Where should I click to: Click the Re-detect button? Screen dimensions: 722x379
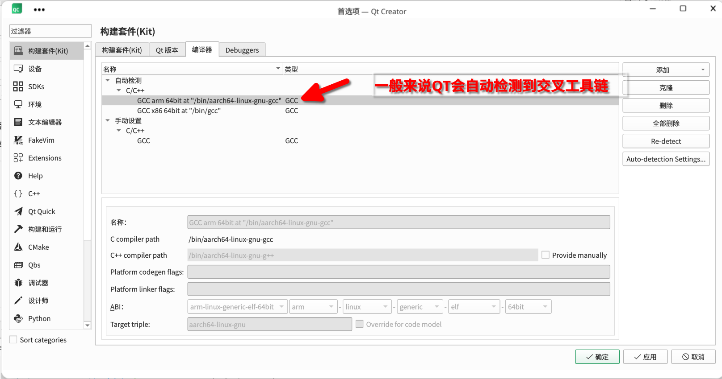[666, 141]
